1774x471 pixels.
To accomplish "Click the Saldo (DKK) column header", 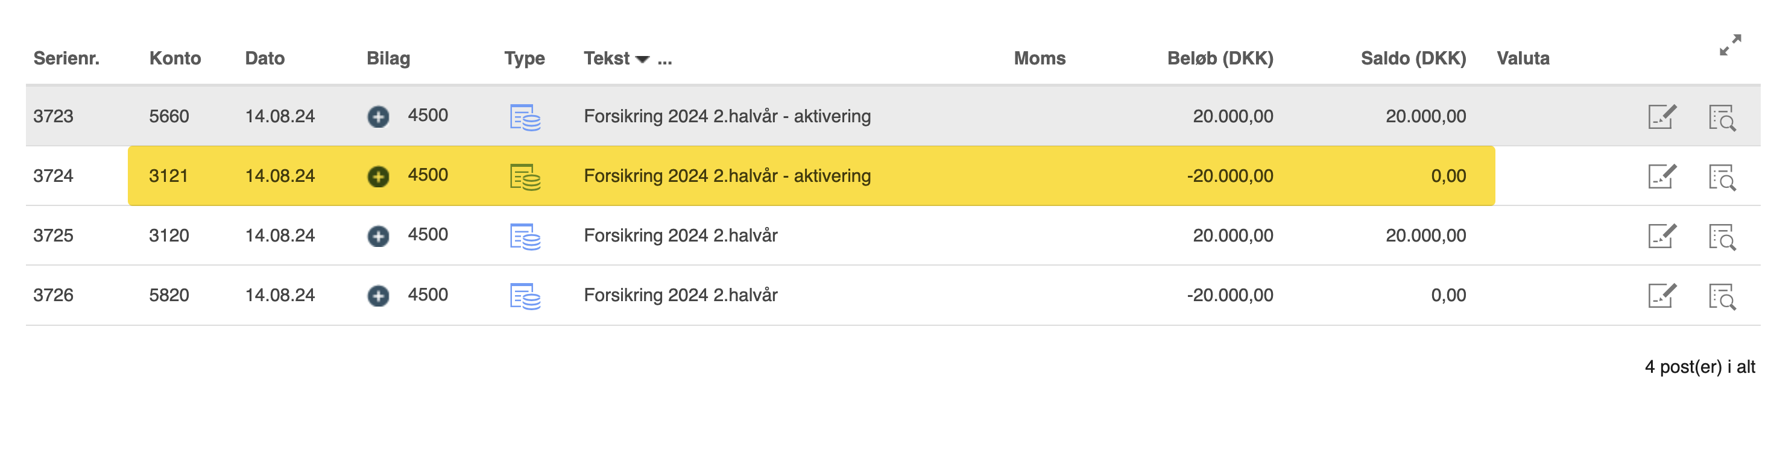I will [x=1413, y=58].
